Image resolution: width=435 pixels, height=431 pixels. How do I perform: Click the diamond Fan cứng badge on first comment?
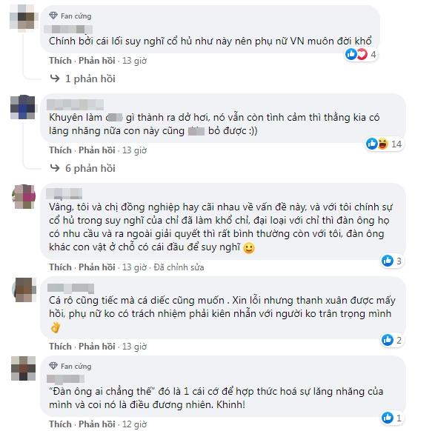click(x=70, y=16)
